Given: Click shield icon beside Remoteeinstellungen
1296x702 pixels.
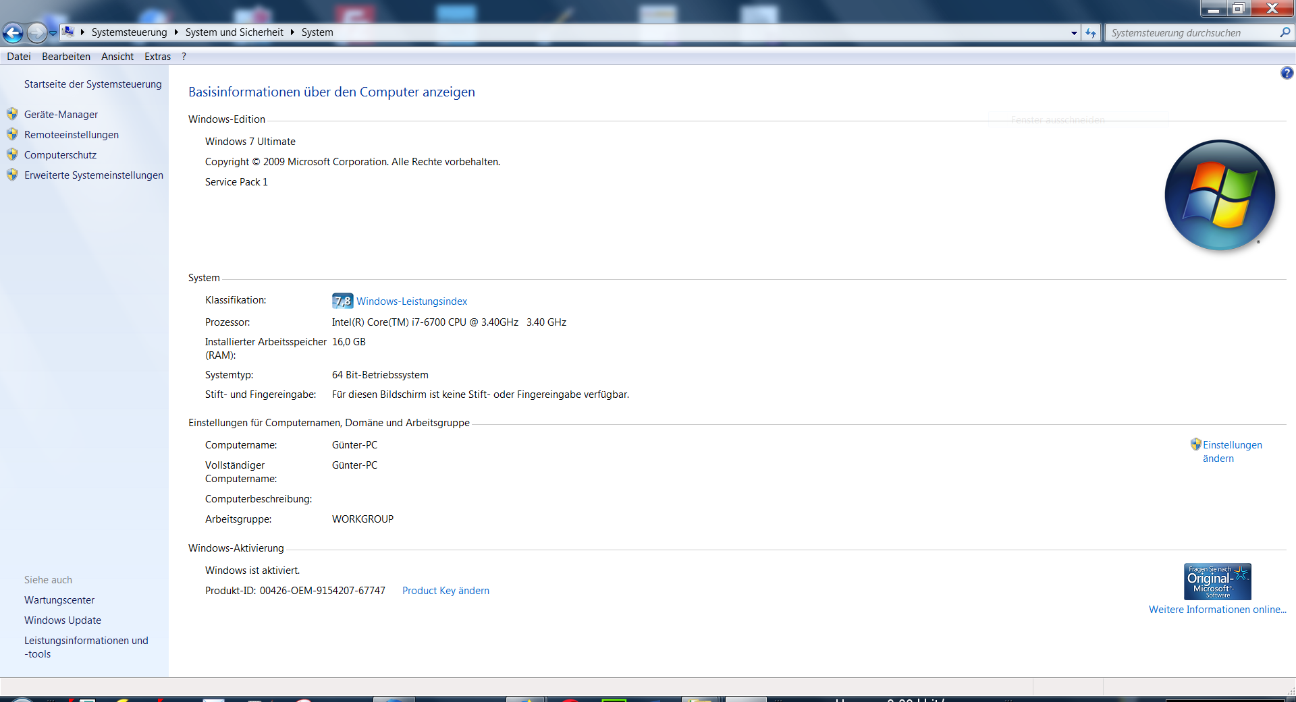Looking at the screenshot, I should pyautogui.click(x=12, y=134).
